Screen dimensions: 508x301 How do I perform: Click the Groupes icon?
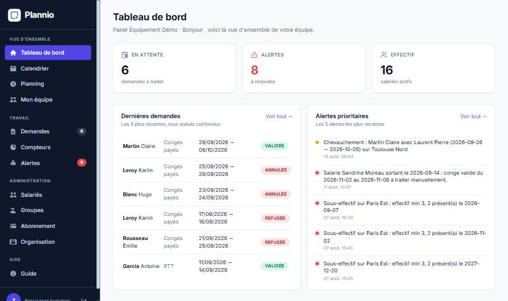(13, 210)
